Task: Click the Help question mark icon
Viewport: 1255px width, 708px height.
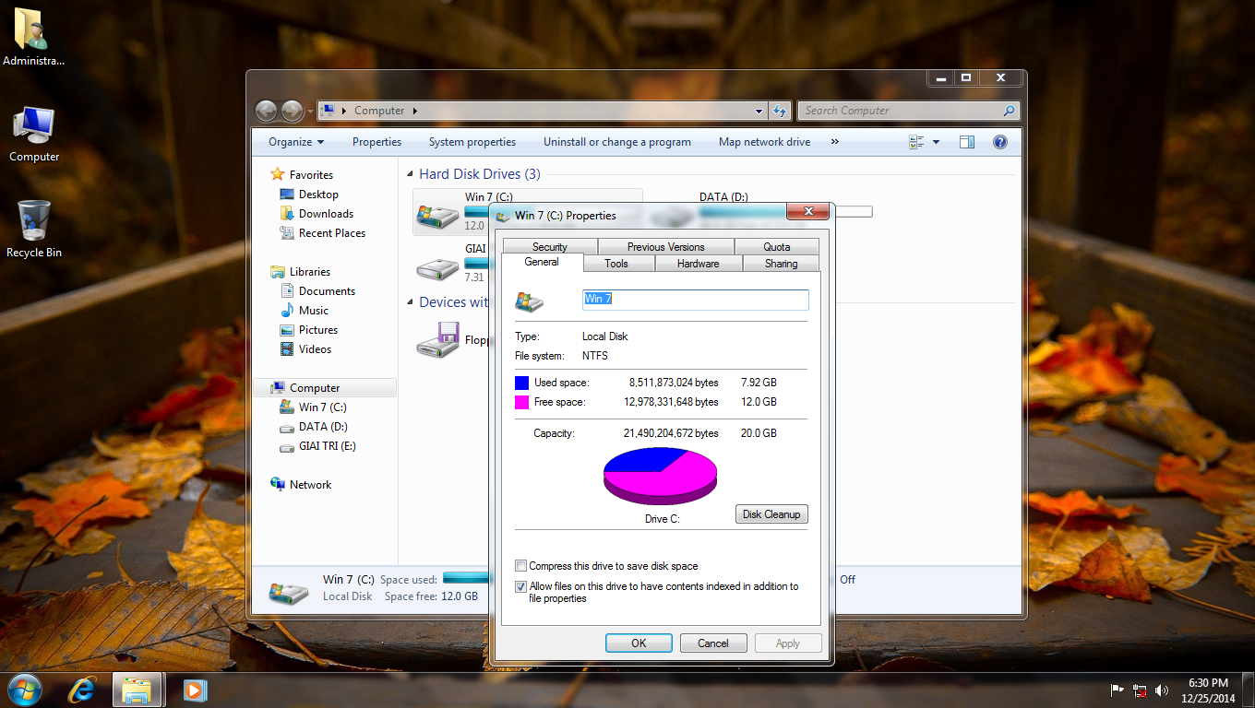Action: pyautogui.click(x=999, y=142)
